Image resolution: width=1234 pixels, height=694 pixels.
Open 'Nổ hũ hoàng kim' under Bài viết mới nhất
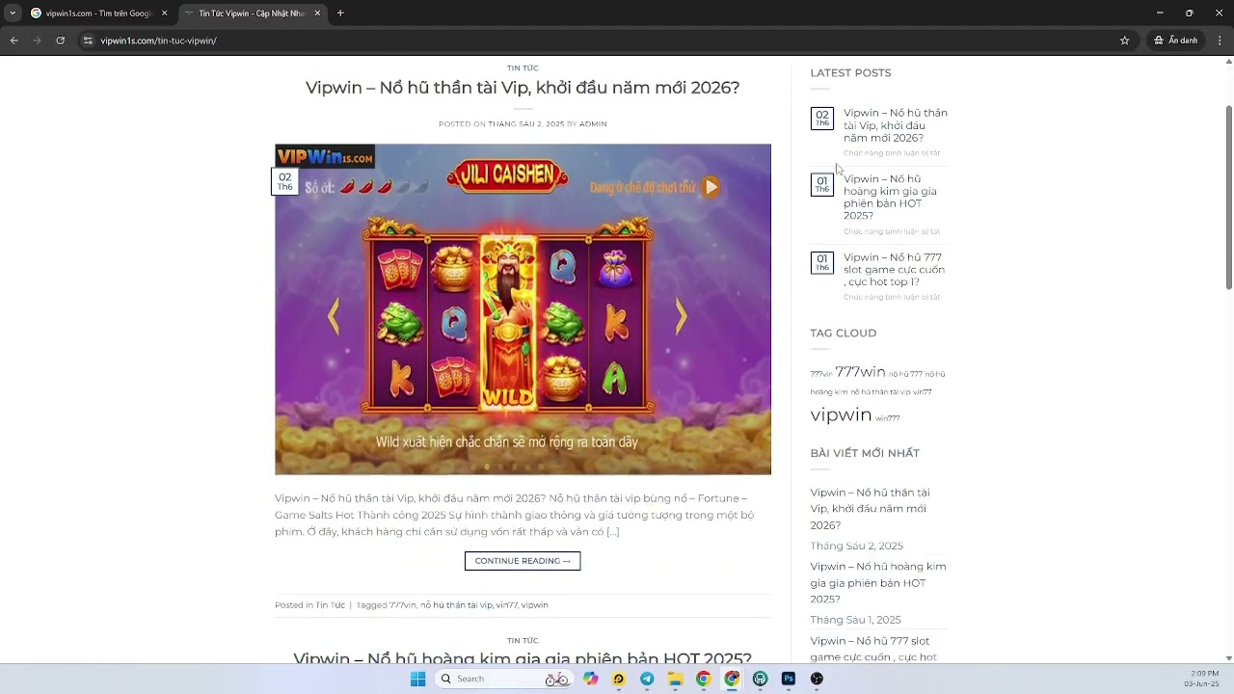(878, 583)
